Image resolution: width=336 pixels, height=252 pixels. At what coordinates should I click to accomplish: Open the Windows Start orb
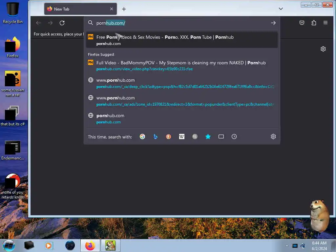[x=9, y=245]
